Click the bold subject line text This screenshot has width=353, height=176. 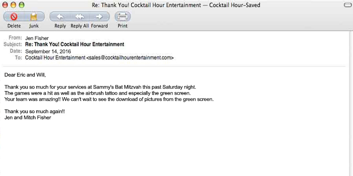(75, 44)
